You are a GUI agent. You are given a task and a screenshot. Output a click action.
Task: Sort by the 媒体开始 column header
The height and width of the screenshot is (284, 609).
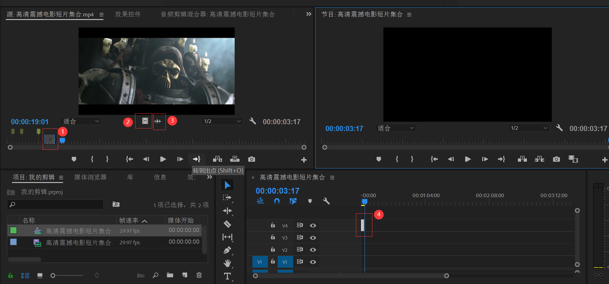181,220
